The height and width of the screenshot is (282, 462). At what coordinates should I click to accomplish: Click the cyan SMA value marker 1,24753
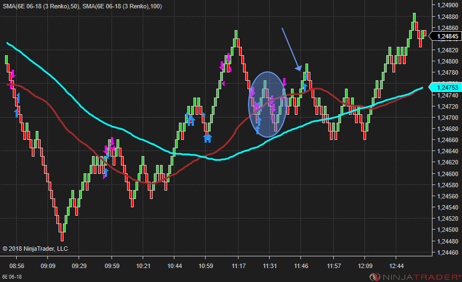point(447,87)
